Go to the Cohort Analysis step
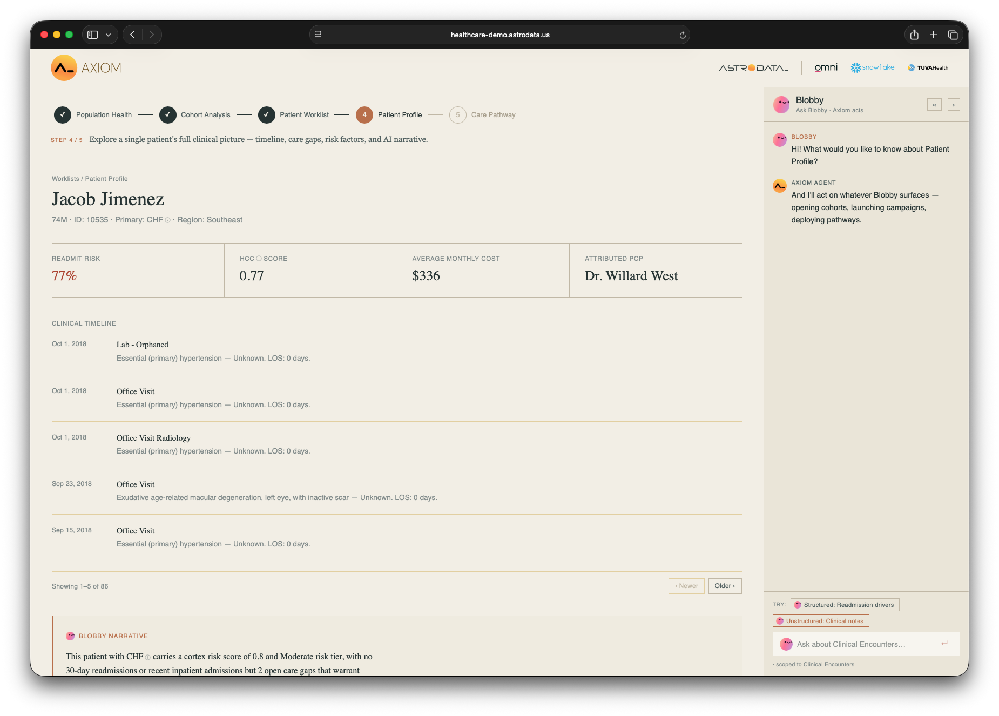Viewport: 999px width, 716px height. [195, 115]
